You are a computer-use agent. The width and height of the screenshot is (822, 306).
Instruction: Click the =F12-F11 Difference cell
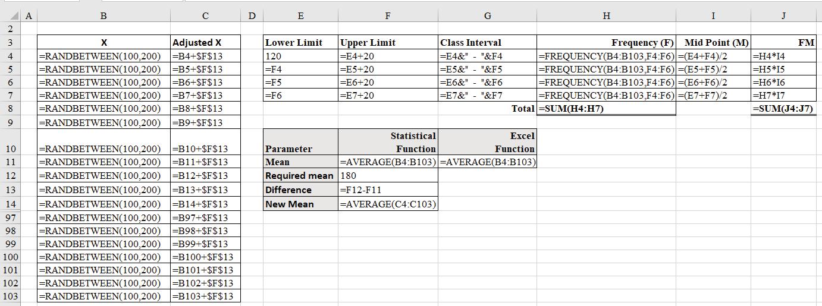[388, 190]
